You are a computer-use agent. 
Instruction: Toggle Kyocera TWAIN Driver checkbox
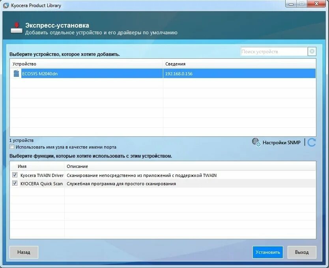pos(15,175)
